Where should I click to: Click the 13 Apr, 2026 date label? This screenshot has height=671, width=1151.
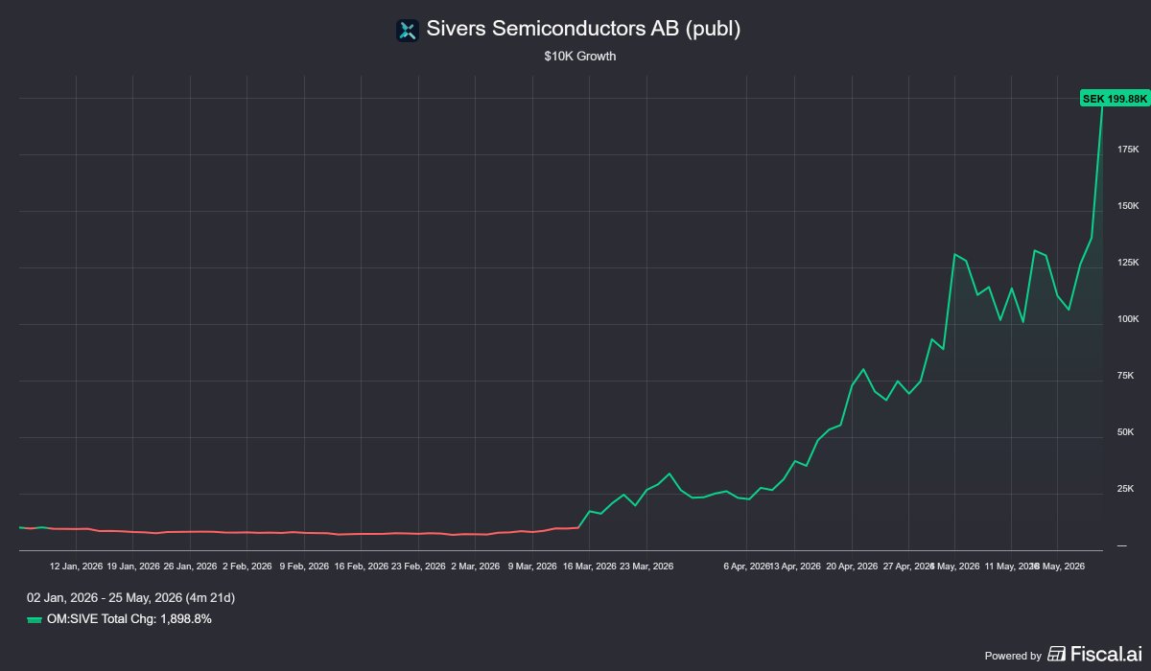point(795,567)
